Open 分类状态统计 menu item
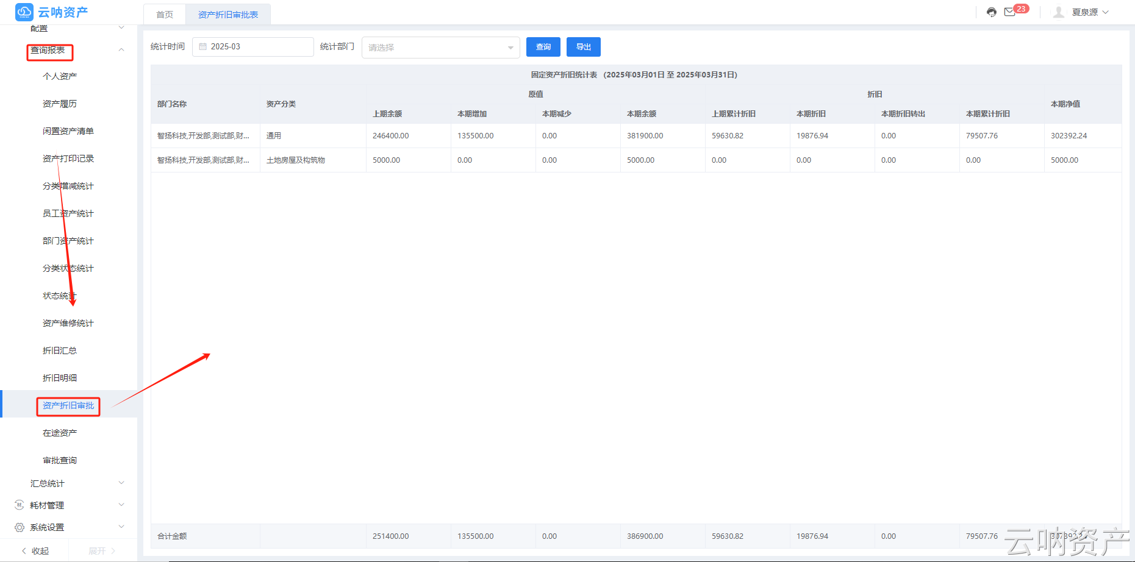1135x562 pixels. pyautogui.click(x=68, y=268)
